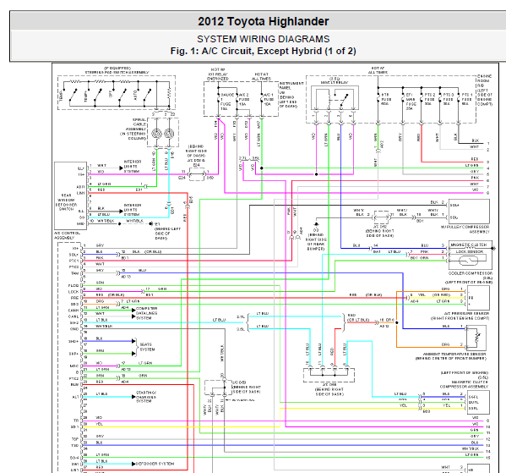Click the upper Interior Lights System label near WHT wire

click(133, 166)
